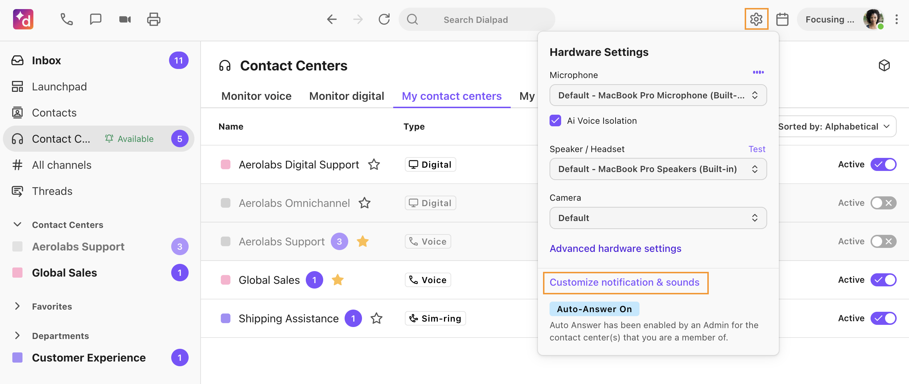Expand the Departments sidebar section
909x384 pixels.
click(x=17, y=335)
